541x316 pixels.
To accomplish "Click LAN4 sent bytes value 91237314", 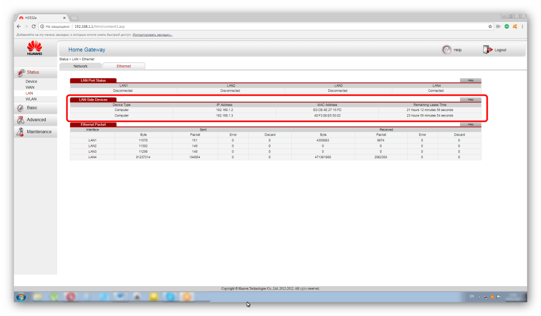I will [x=143, y=157].
